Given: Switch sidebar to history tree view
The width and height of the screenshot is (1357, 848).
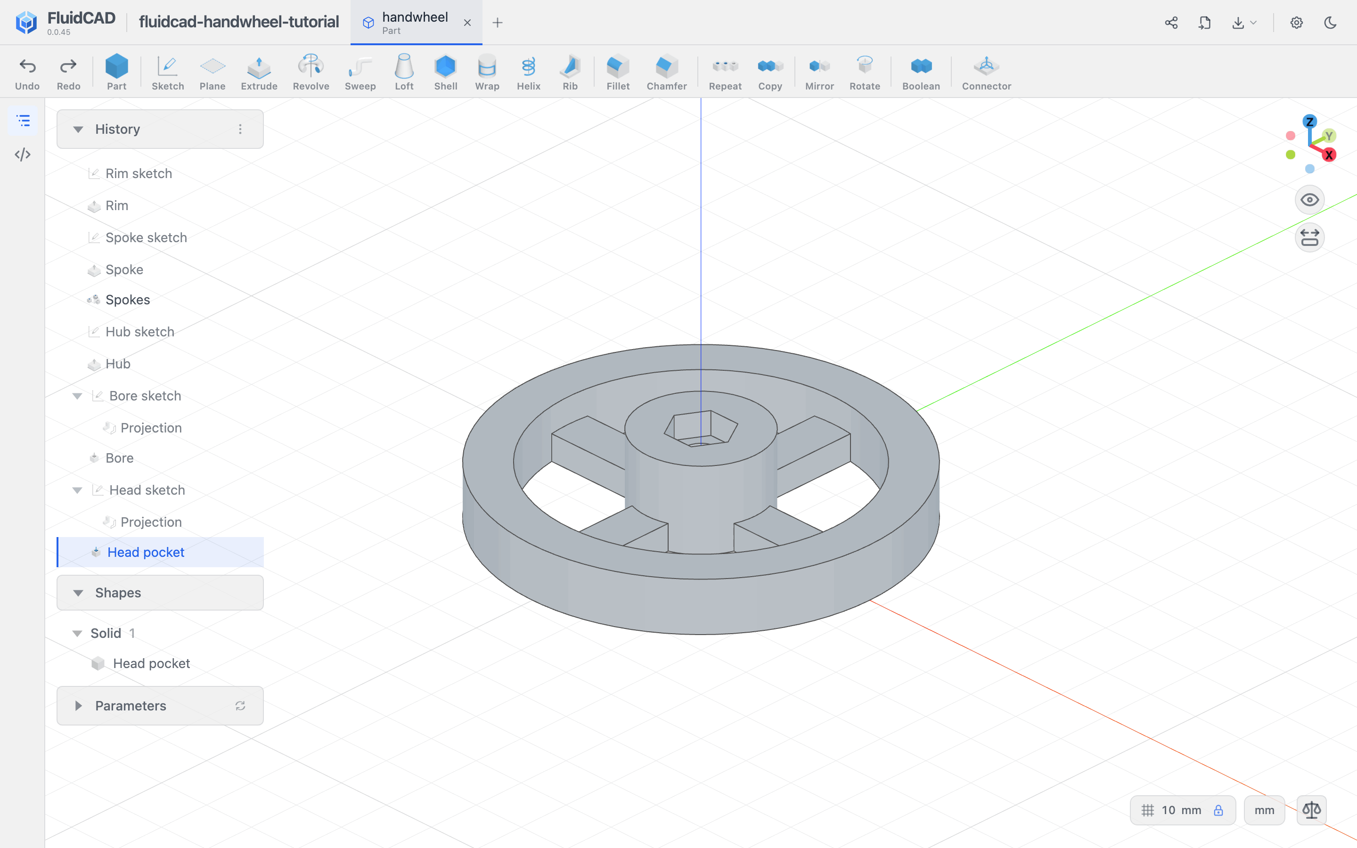Looking at the screenshot, I should tap(23, 121).
